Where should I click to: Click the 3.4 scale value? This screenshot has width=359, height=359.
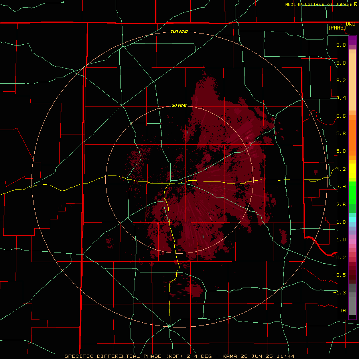(x=341, y=187)
